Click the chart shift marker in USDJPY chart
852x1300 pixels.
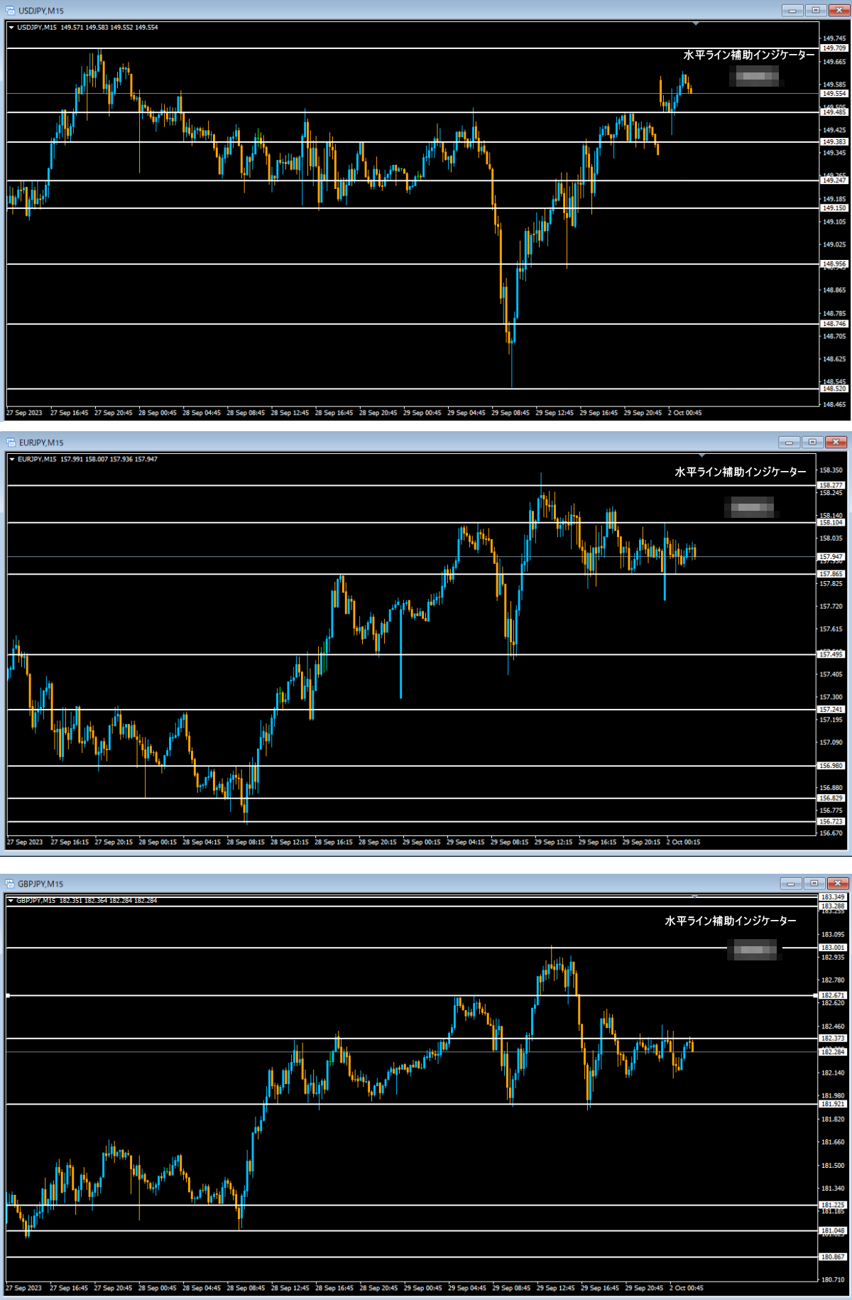[x=696, y=24]
